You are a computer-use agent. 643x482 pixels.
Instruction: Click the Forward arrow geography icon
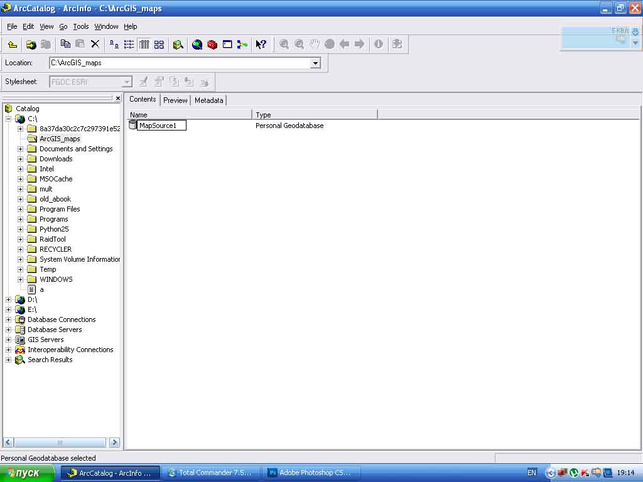(x=359, y=44)
